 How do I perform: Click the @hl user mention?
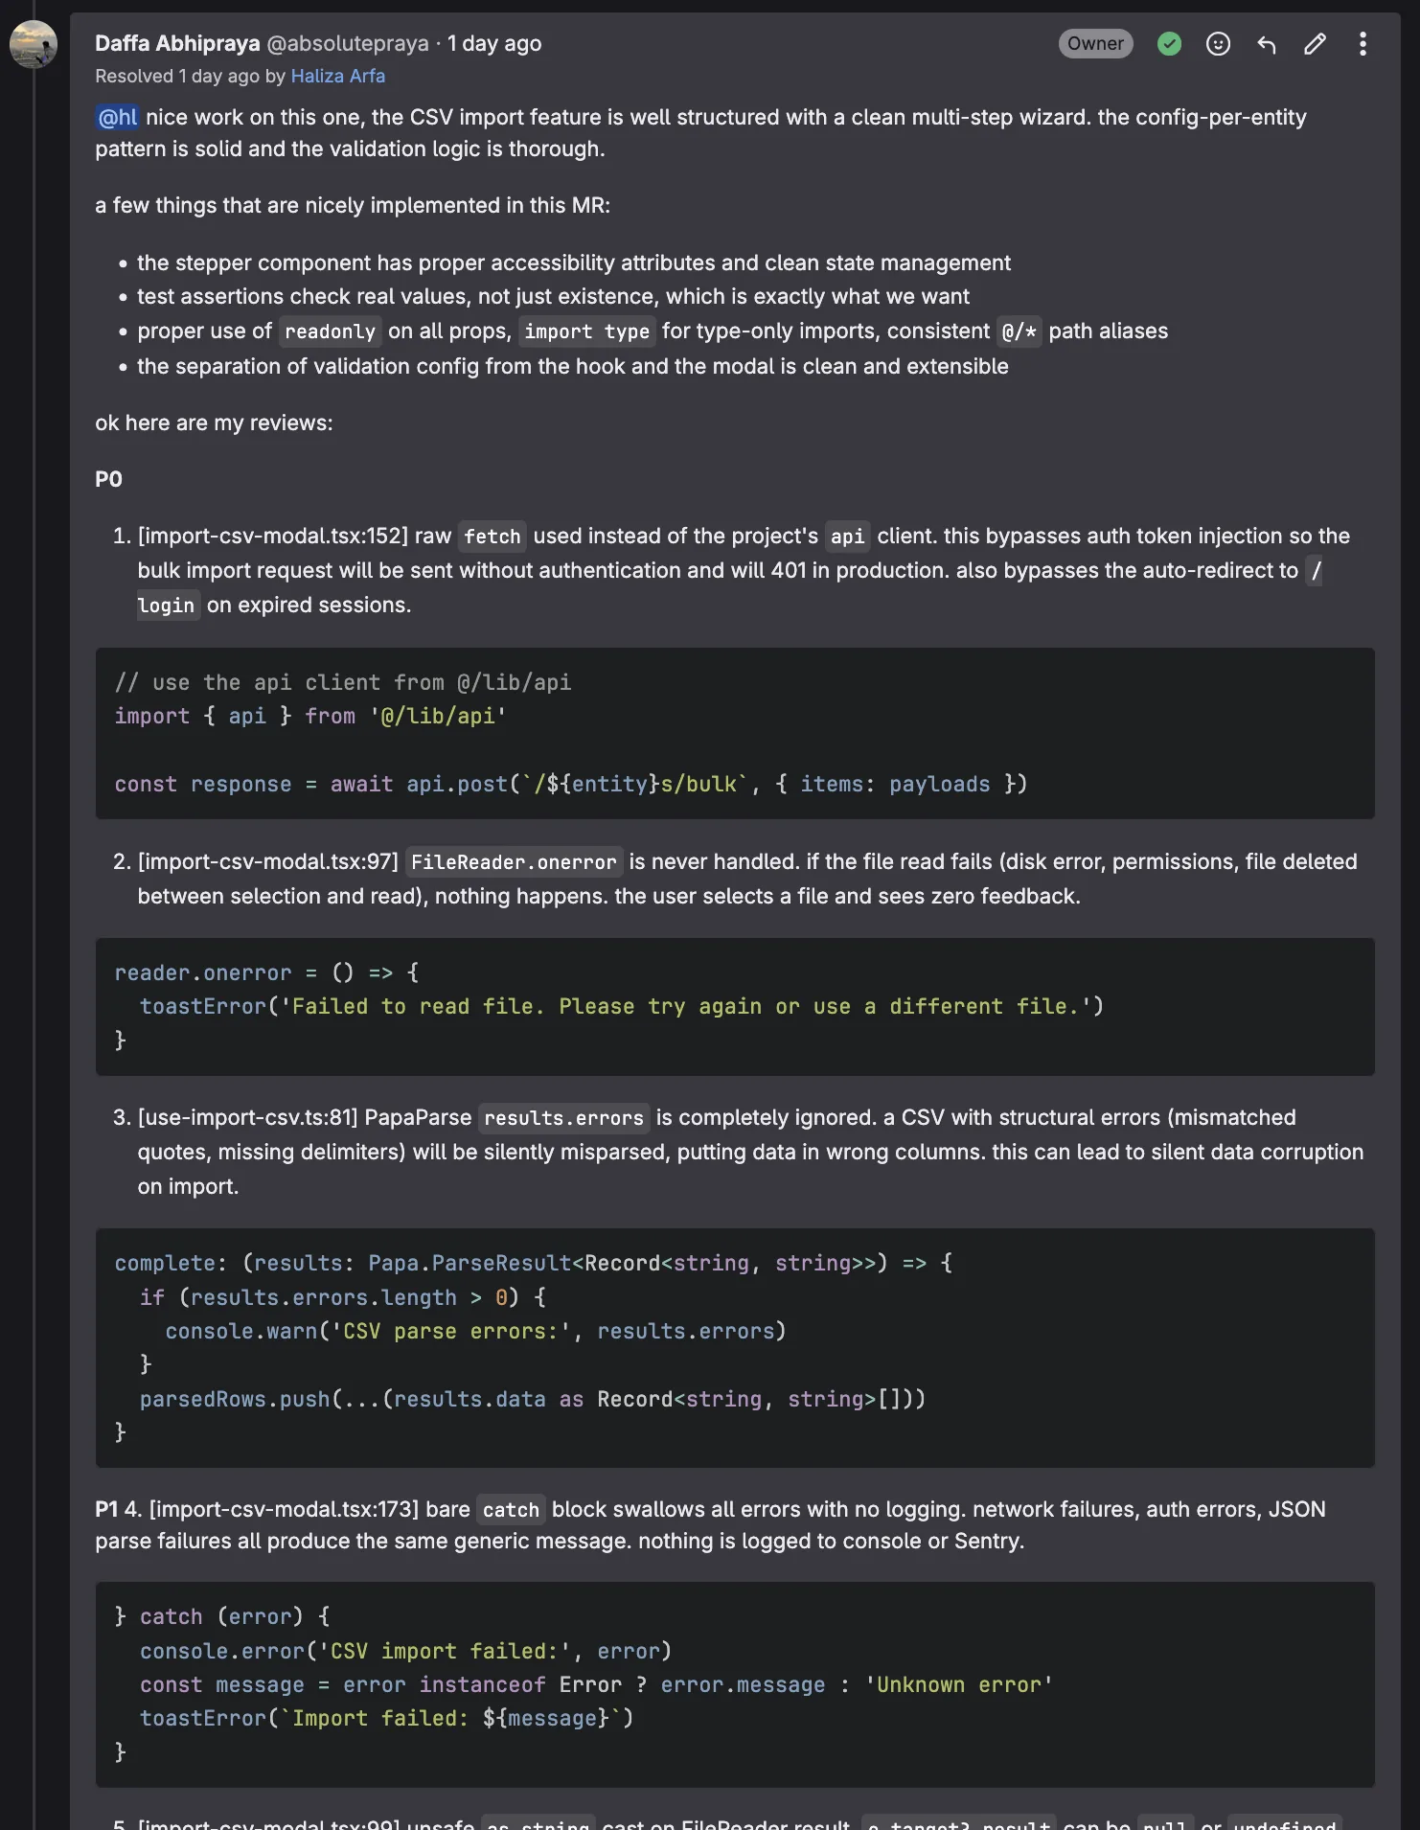click(118, 118)
